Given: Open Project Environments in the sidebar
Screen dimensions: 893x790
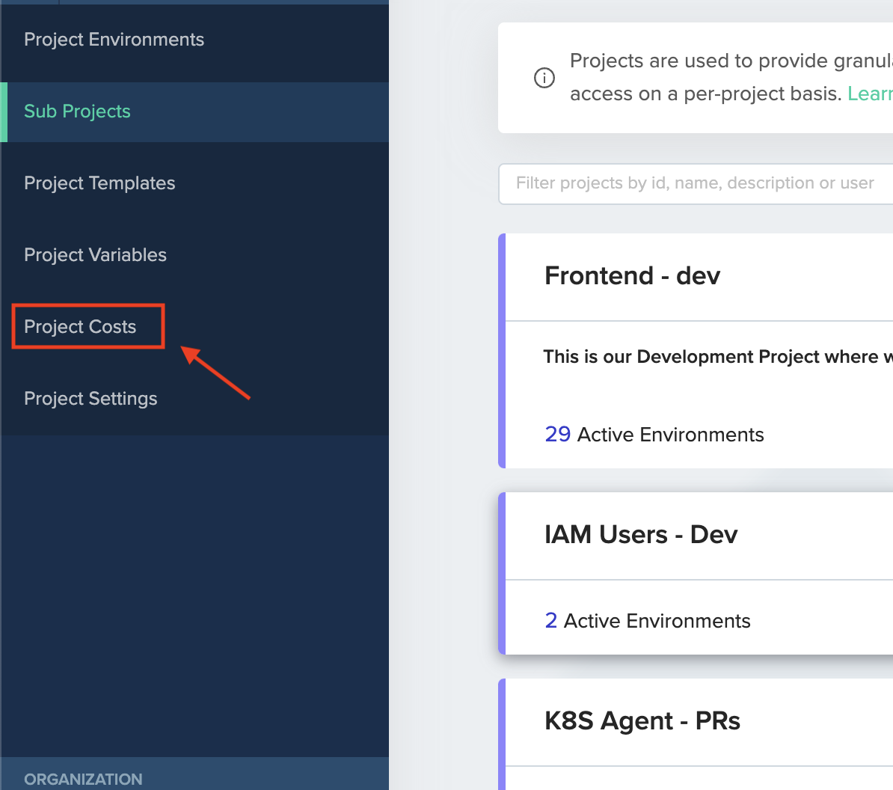Looking at the screenshot, I should point(114,40).
